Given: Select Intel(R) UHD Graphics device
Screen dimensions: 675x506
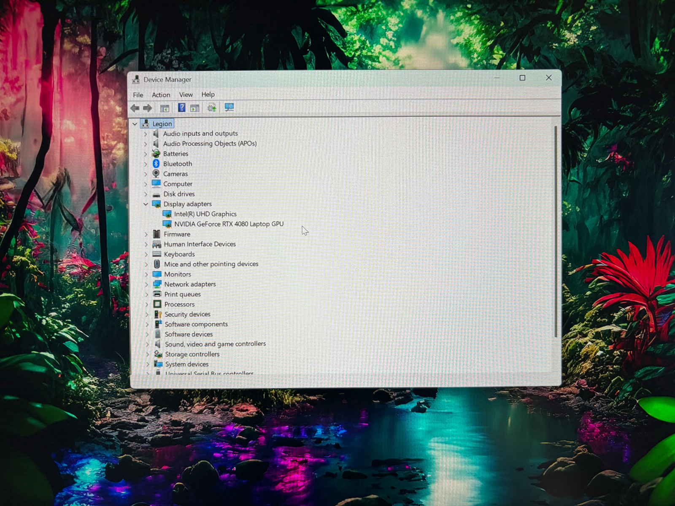Looking at the screenshot, I should pos(205,214).
